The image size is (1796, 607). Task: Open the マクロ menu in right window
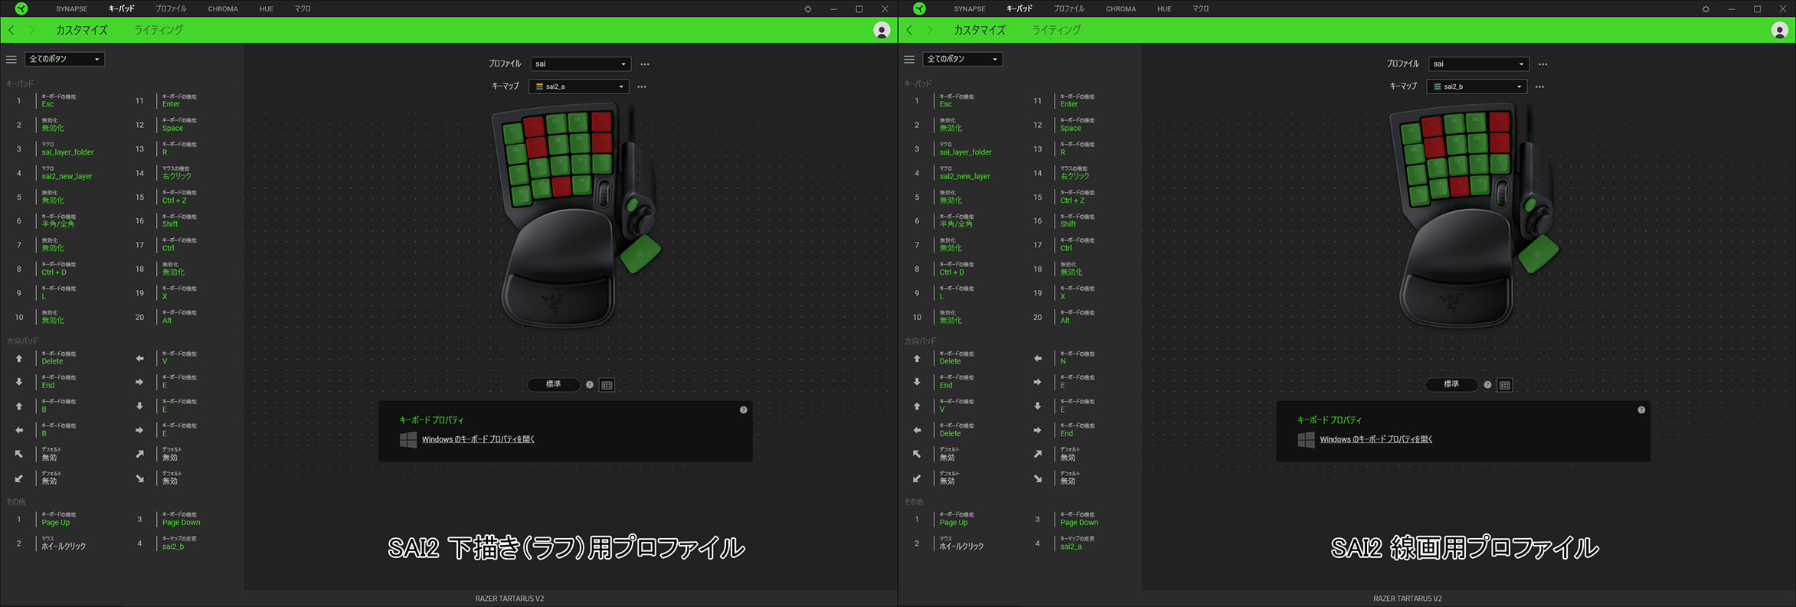pyautogui.click(x=1201, y=9)
